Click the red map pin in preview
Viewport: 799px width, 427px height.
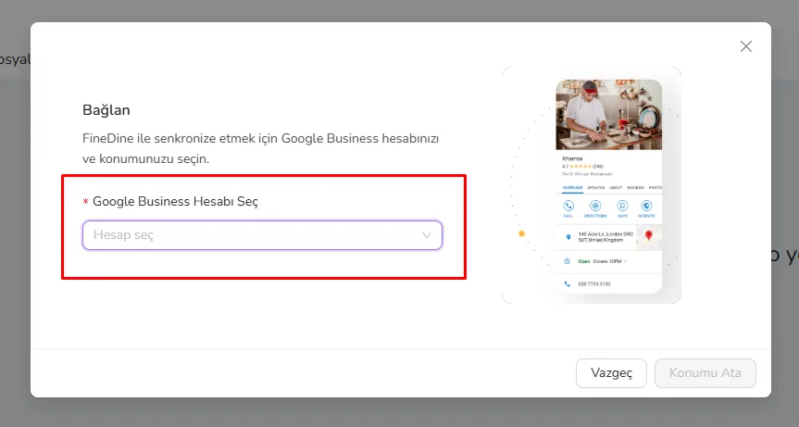(649, 235)
